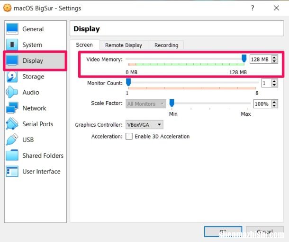Enable 3D Acceleration checkbox

click(x=129, y=137)
